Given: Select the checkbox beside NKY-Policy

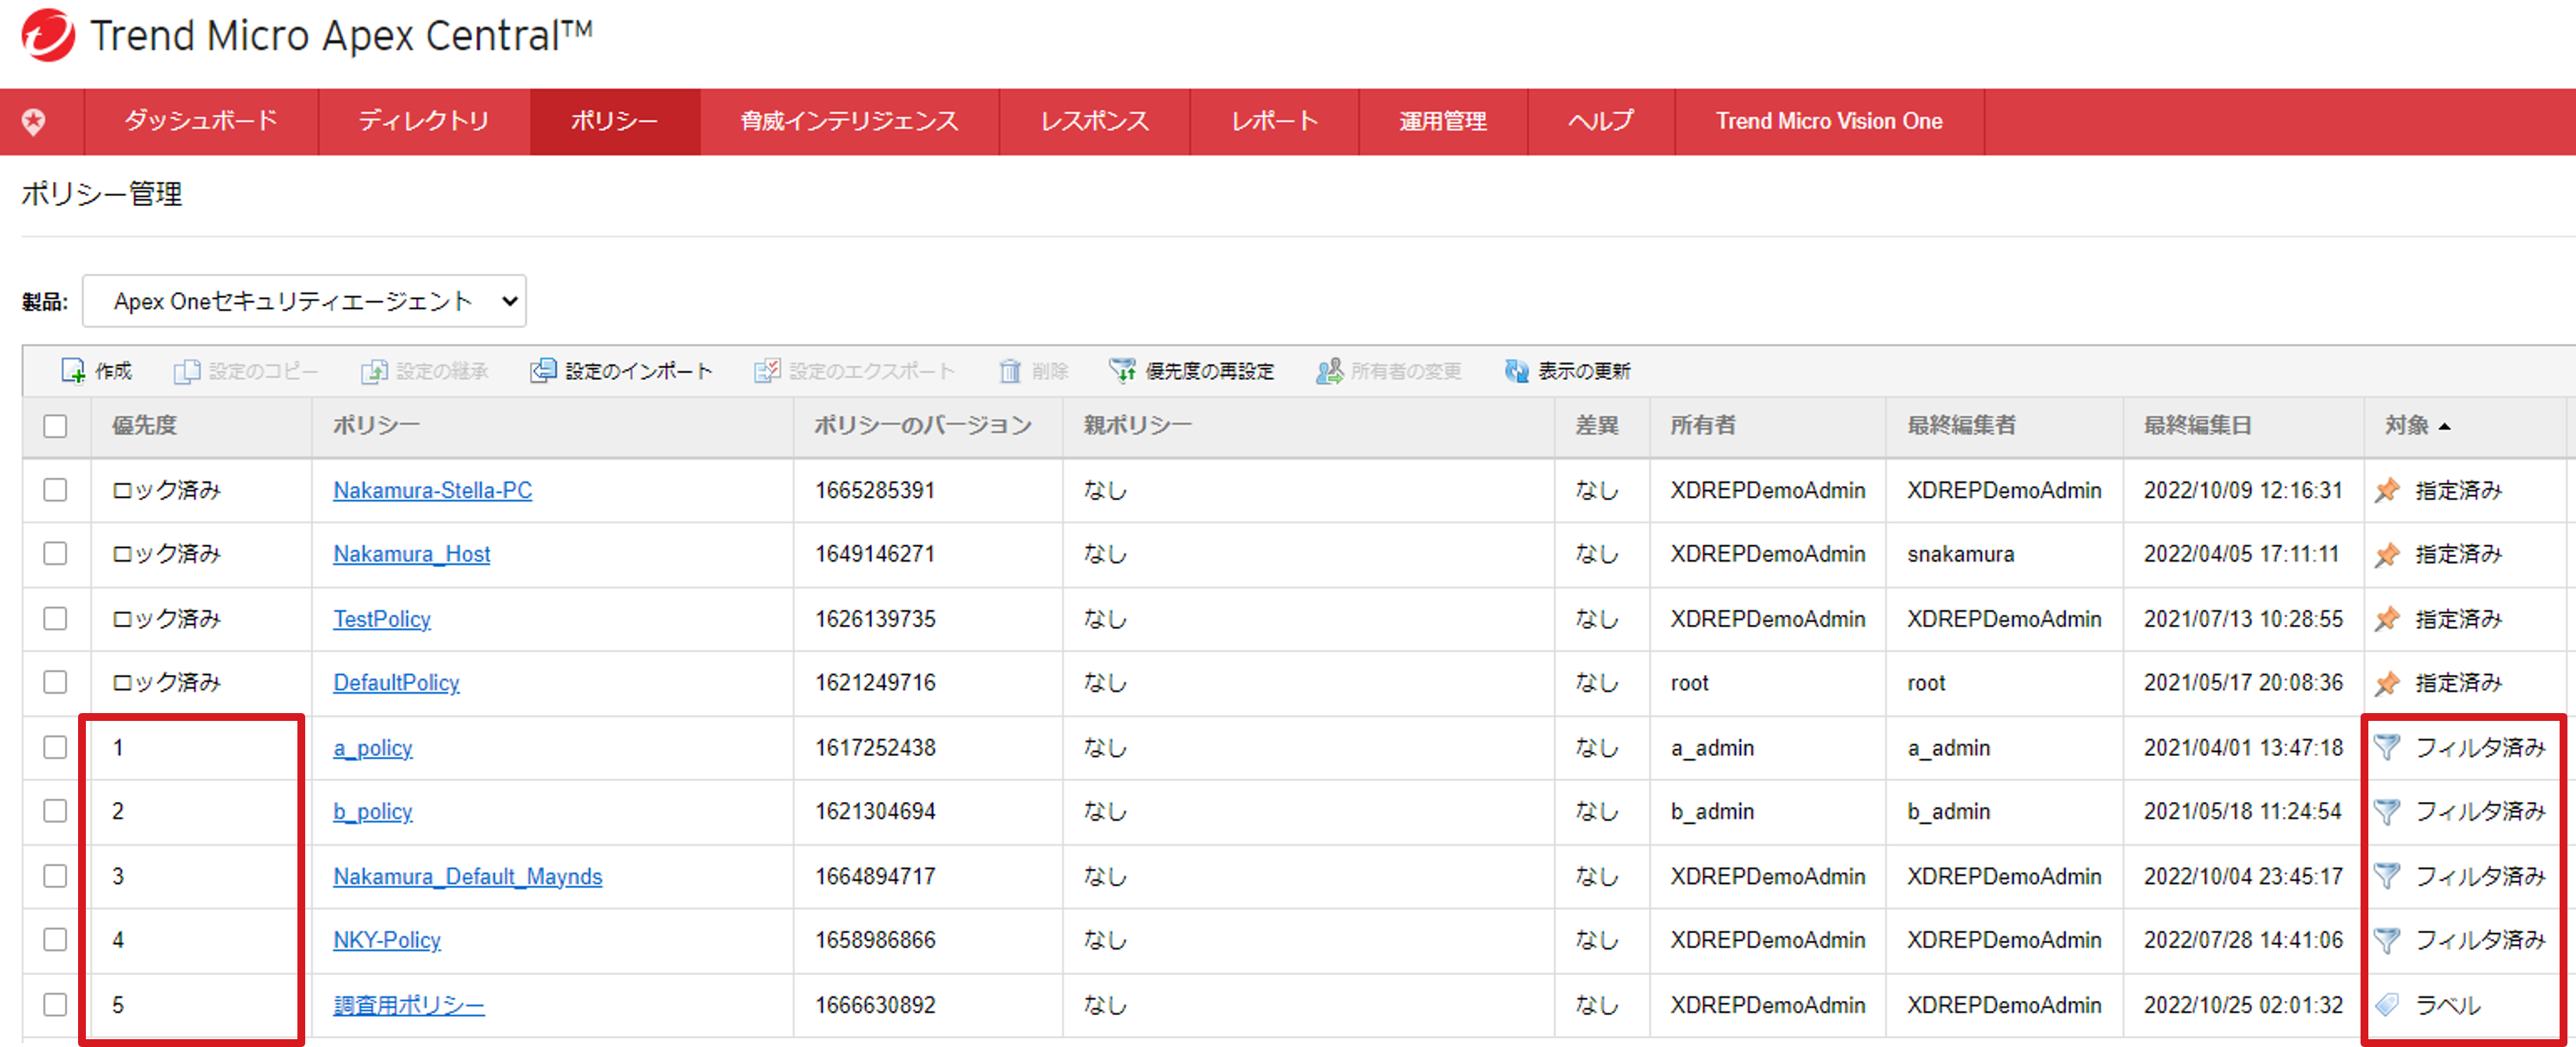Looking at the screenshot, I should tap(55, 939).
